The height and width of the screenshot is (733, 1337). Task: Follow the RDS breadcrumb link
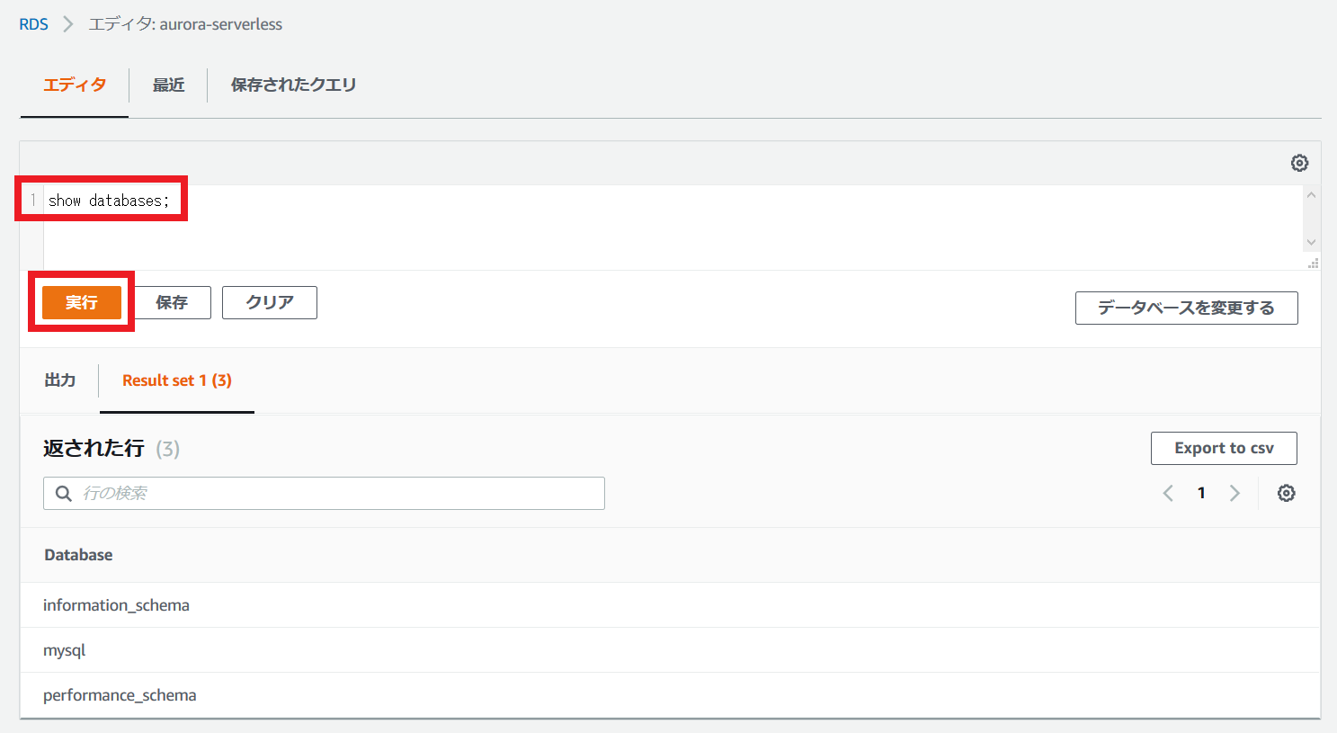click(34, 24)
